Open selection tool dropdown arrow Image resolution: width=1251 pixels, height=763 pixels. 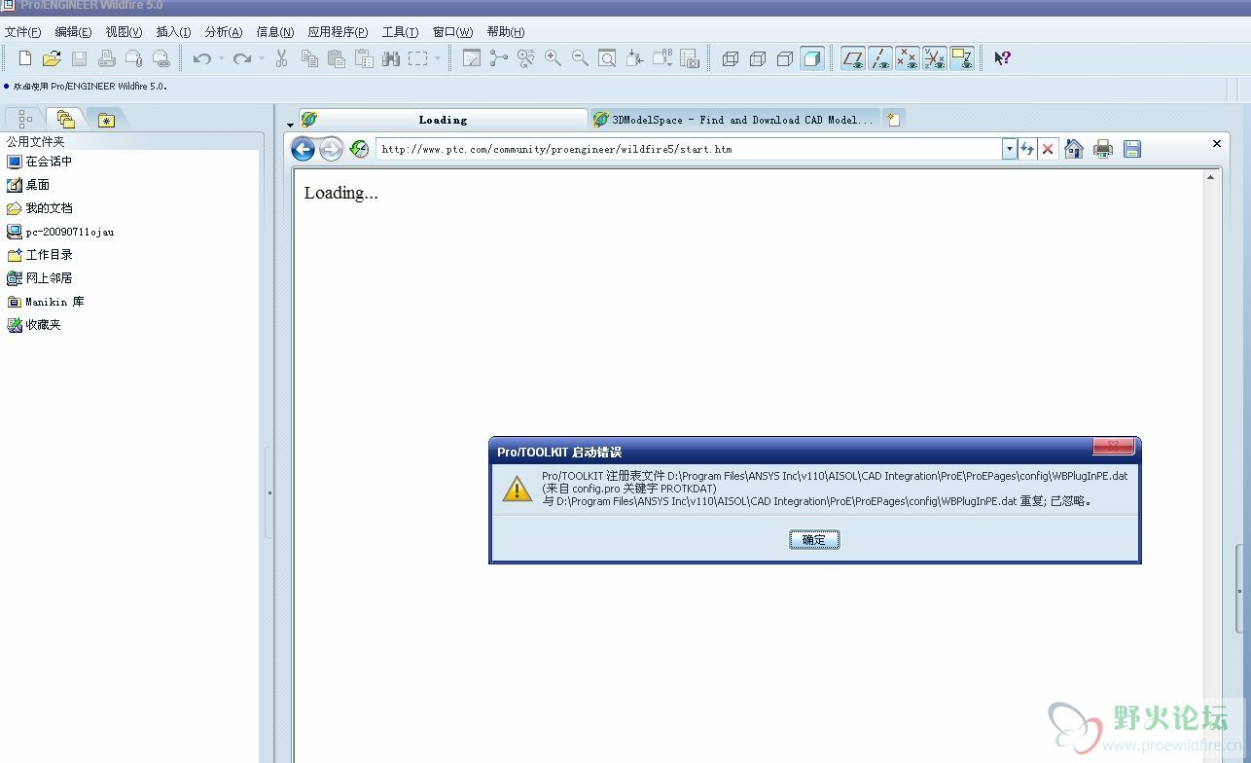click(x=438, y=58)
